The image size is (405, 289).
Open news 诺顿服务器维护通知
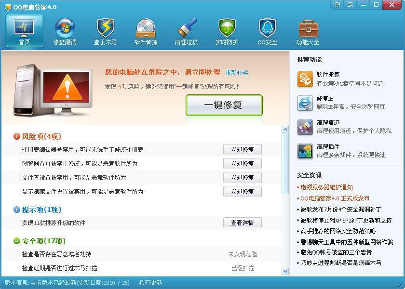click(326, 187)
